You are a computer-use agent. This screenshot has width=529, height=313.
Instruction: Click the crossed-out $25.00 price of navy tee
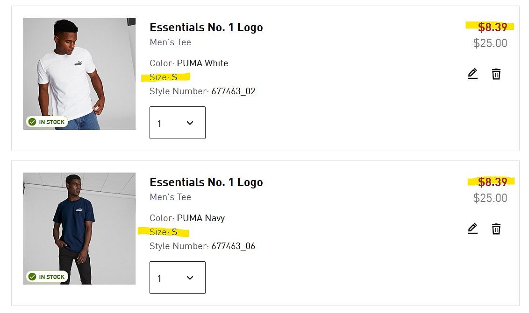490,198
